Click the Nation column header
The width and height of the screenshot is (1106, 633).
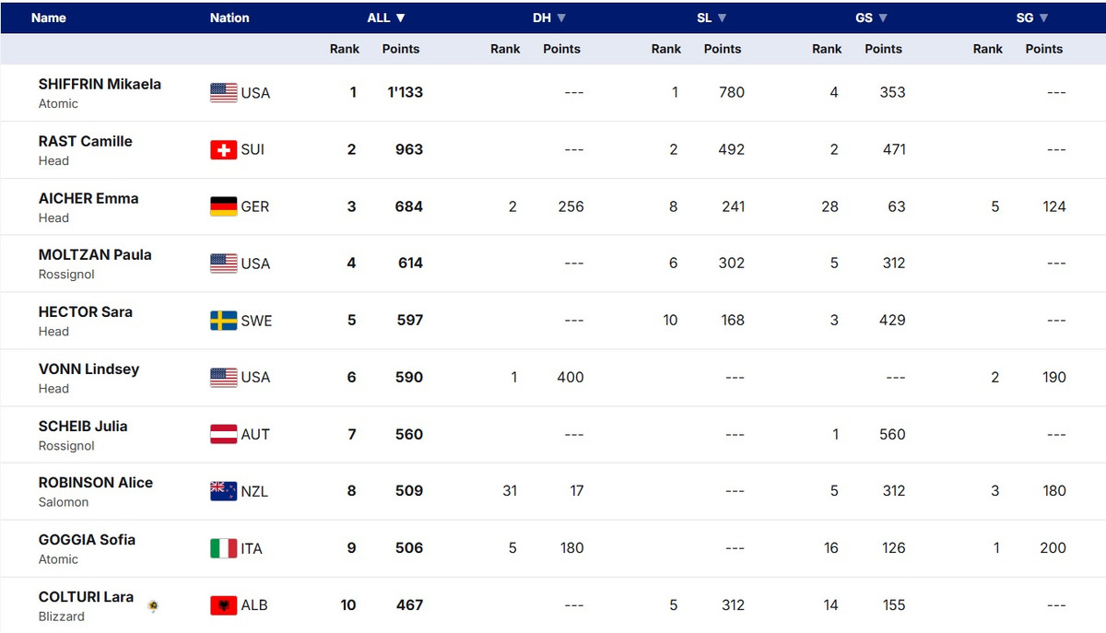point(229,18)
